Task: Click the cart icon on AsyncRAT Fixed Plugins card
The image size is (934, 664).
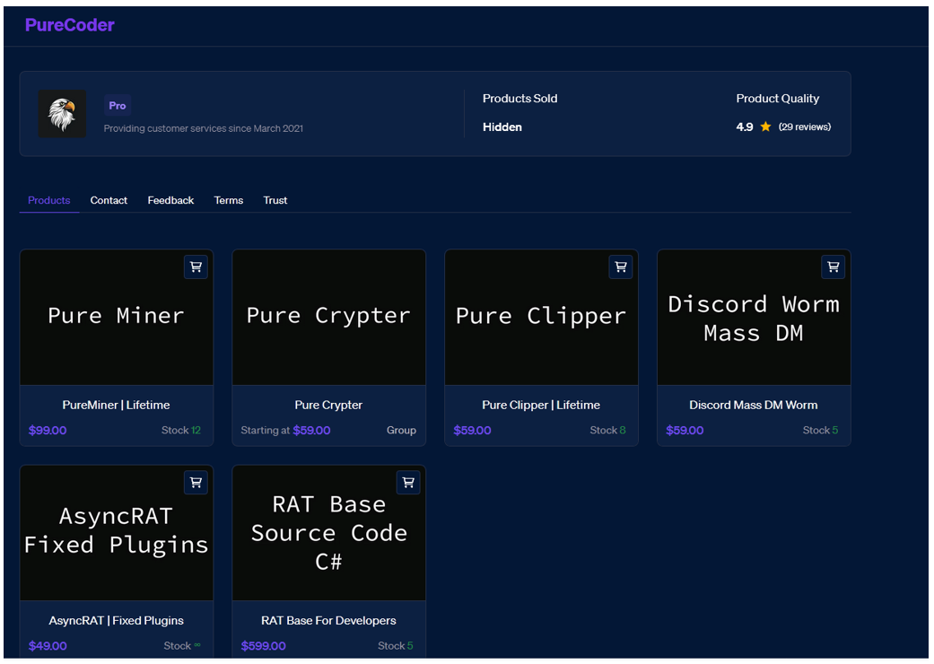Action: (196, 483)
